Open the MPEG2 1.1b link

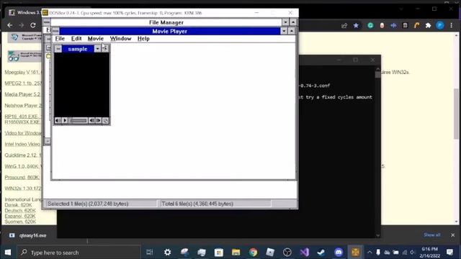pos(23,83)
